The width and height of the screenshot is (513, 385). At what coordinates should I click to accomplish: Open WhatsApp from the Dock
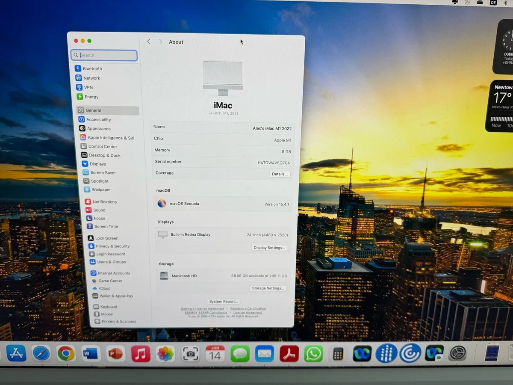click(313, 354)
